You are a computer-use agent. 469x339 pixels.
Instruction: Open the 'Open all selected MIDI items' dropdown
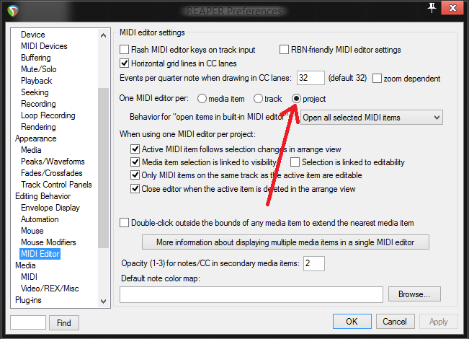click(x=372, y=118)
